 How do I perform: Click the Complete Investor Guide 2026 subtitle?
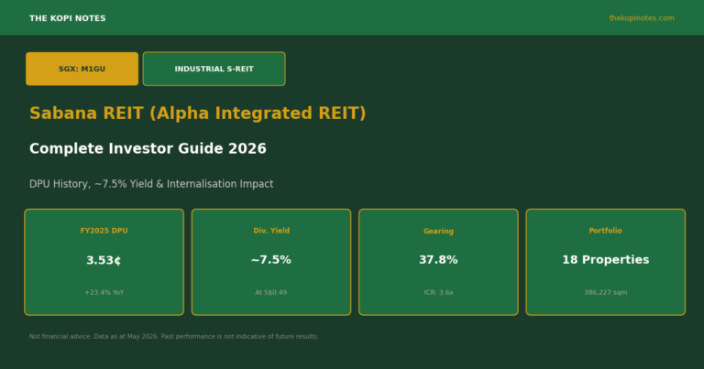pos(148,148)
